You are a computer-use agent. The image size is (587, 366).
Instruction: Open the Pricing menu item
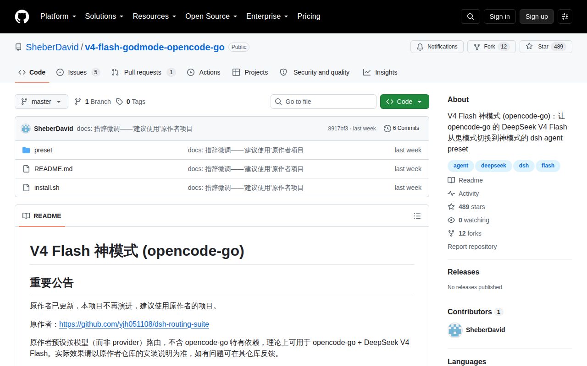click(309, 16)
